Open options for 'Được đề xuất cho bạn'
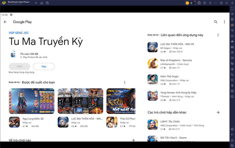The height and width of the screenshot is (148, 235). coord(125,82)
